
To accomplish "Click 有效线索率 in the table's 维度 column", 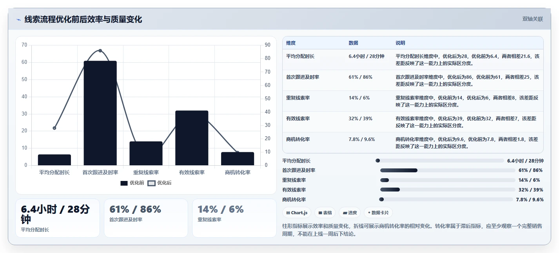I will pyautogui.click(x=298, y=119).
